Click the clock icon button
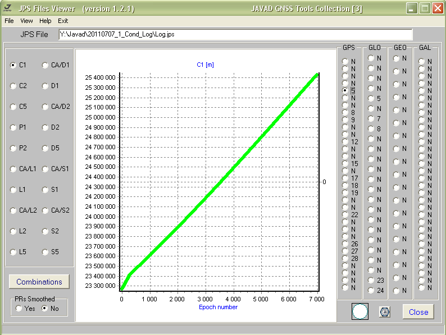 385,312
